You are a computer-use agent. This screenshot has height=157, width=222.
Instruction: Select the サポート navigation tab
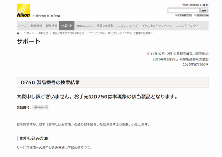click(x=67, y=26)
